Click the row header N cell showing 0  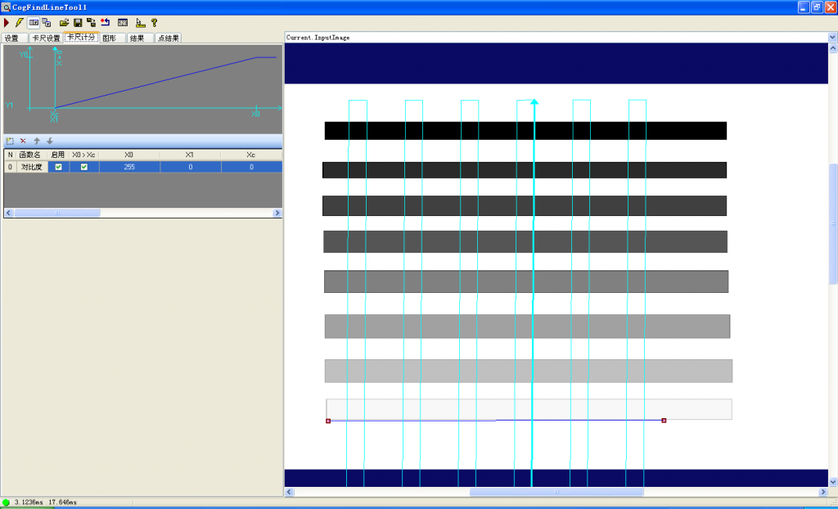coord(10,167)
